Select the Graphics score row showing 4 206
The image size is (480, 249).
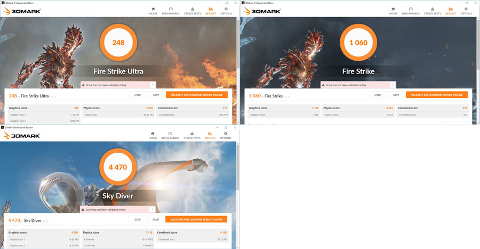(x=43, y=233)
